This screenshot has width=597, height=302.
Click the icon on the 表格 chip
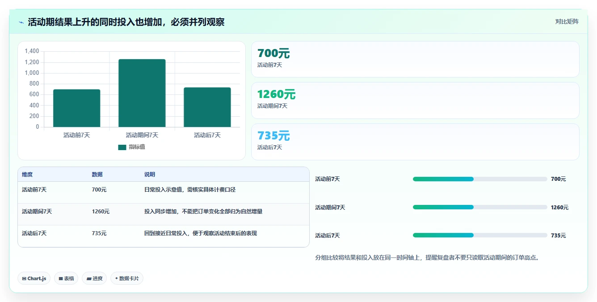click(60, 279)
